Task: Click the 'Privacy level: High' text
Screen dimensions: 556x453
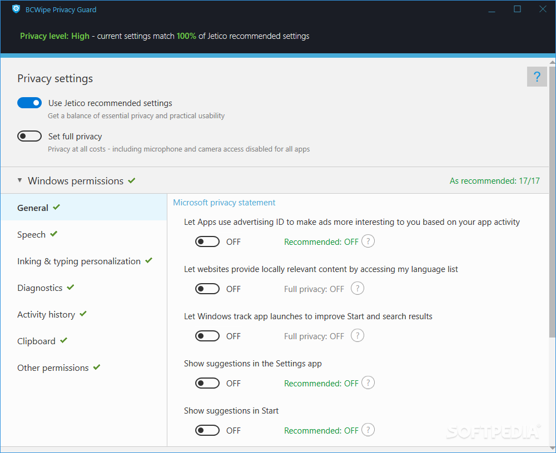Action: coord(54,36)
